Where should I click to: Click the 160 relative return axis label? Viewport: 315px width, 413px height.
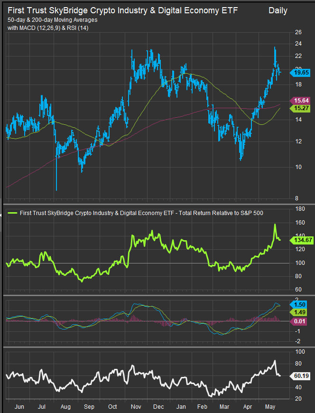click(300, 223)
